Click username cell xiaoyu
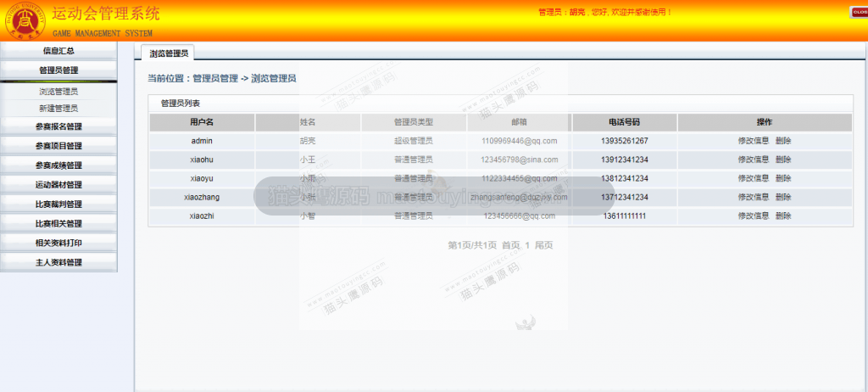Image resolution: width=868 pixels, height=392 pixels. coord(202,178)
